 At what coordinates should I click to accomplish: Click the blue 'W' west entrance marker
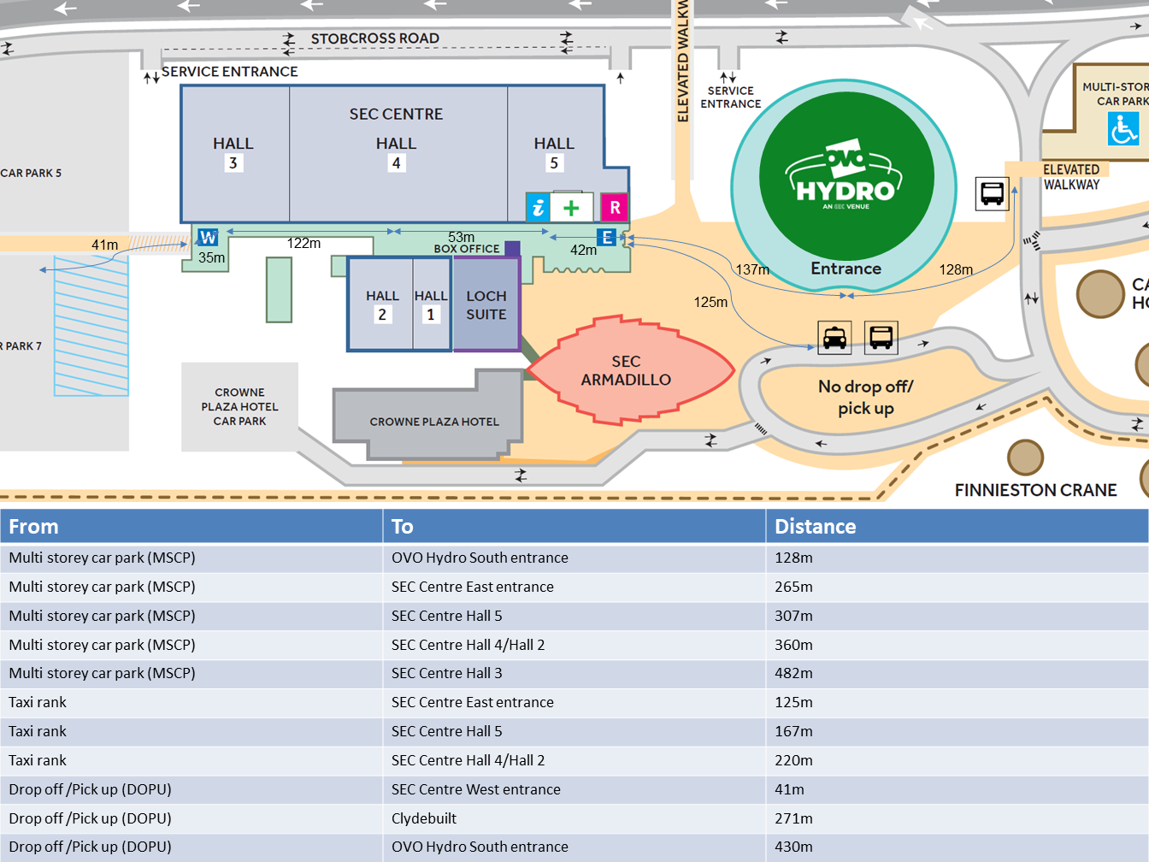pyautogui.click(x=208, y=237)
